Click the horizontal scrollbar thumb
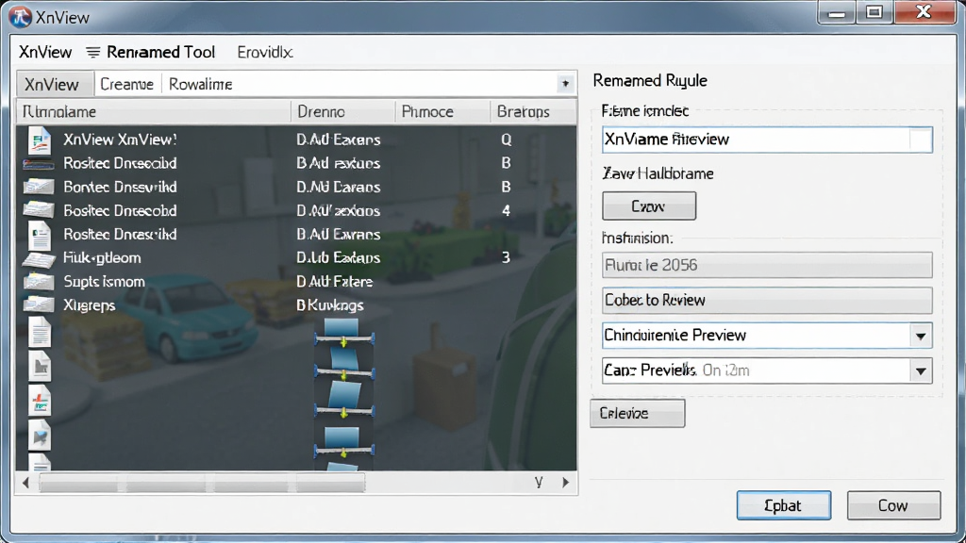The height and width of the screenshot is (543, 966). (202, 484)
